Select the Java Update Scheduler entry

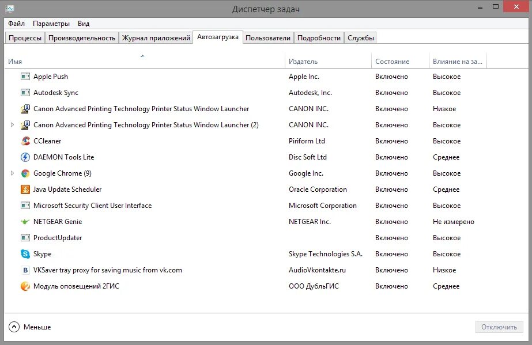(x=67, y=189)
